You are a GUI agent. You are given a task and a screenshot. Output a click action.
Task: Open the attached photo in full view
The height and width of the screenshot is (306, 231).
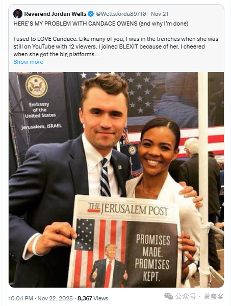116,180
